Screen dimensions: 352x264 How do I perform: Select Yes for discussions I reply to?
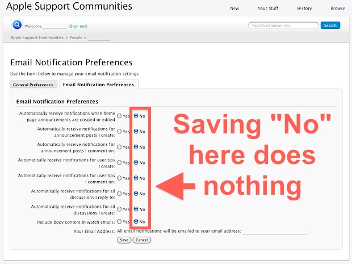[x=119, y=194]
